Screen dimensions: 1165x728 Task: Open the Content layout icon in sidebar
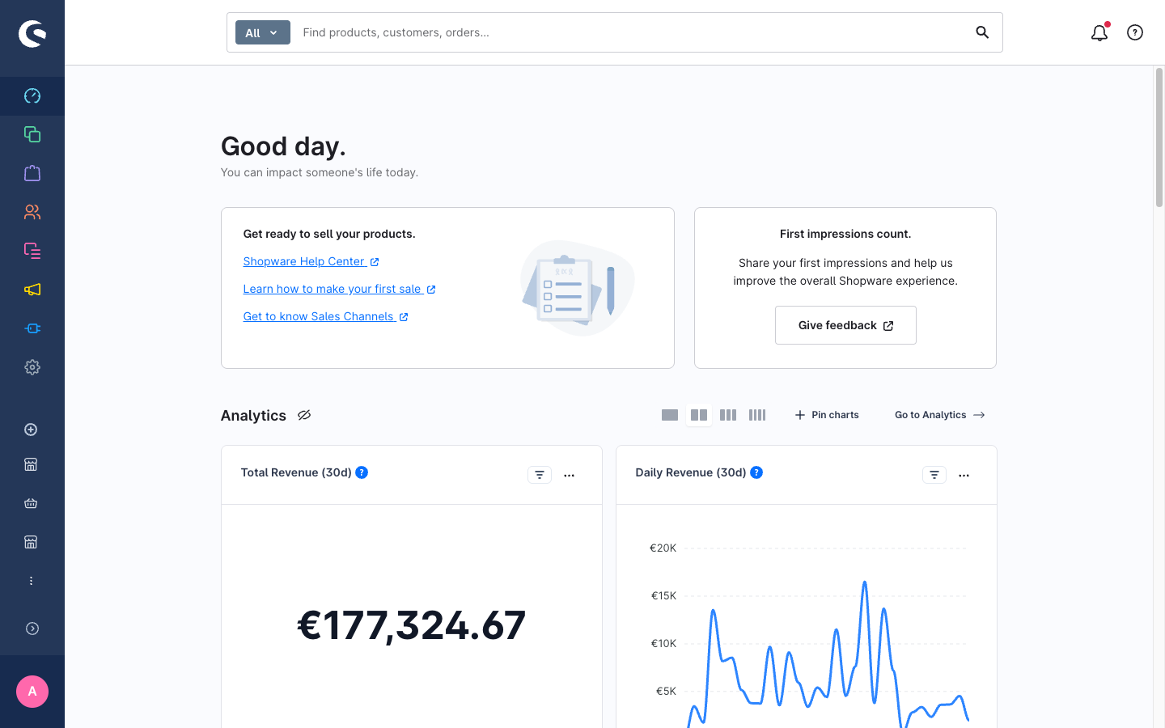tap(32, 251)
